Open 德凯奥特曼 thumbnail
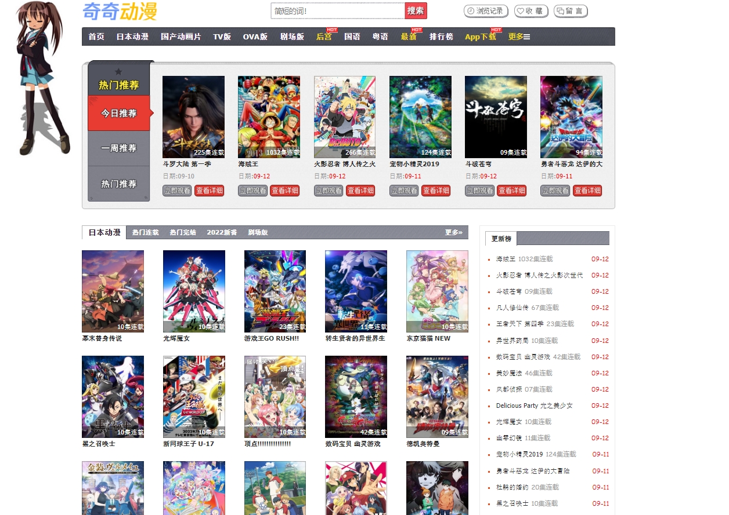Viewport: 729px width, 515px height. click(x=437, y=397)
